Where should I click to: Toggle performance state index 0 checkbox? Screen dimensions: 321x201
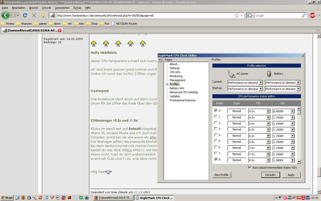216,110
